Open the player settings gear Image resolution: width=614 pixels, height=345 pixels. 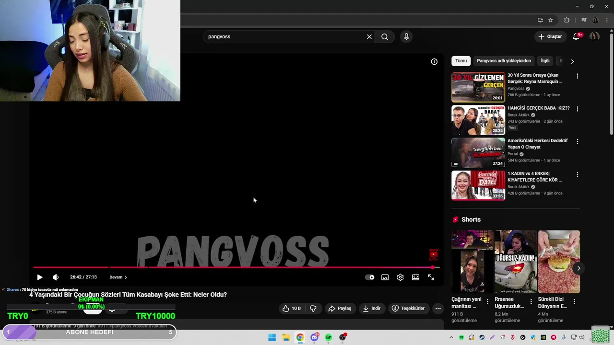(x=400, y=277)
